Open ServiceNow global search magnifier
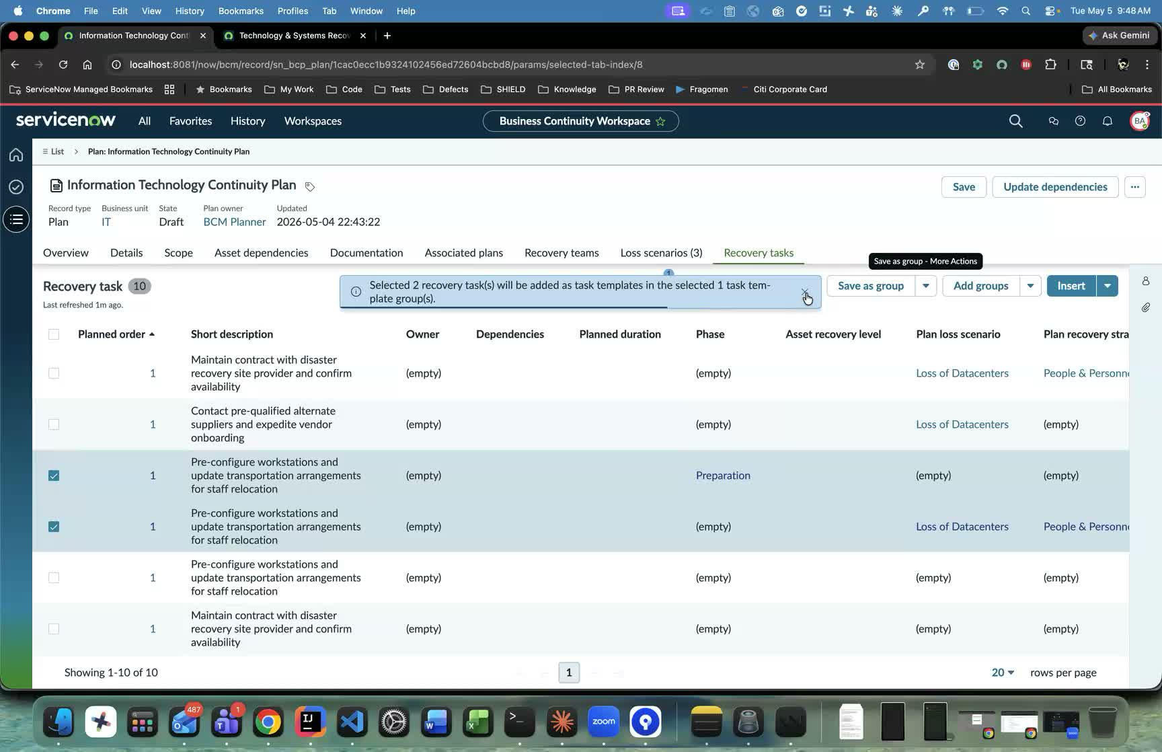This screenshot has width=1162, height=752. [1015, 121]
